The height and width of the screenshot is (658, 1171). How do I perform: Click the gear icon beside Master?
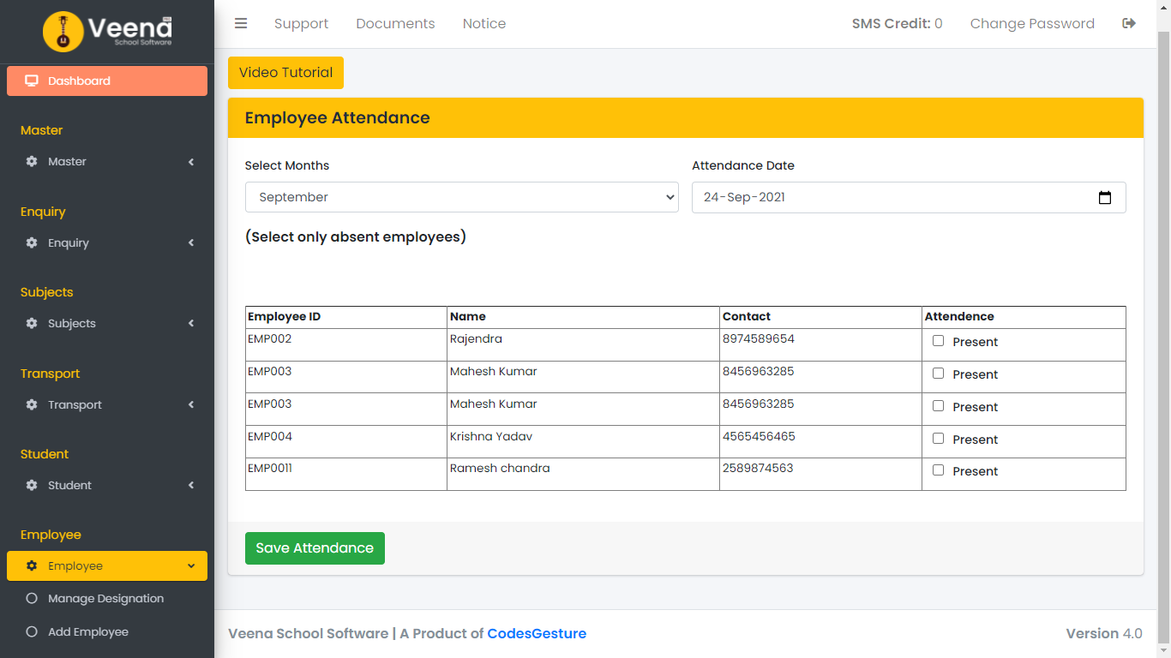pyautogui.click(x=32, y=161)
